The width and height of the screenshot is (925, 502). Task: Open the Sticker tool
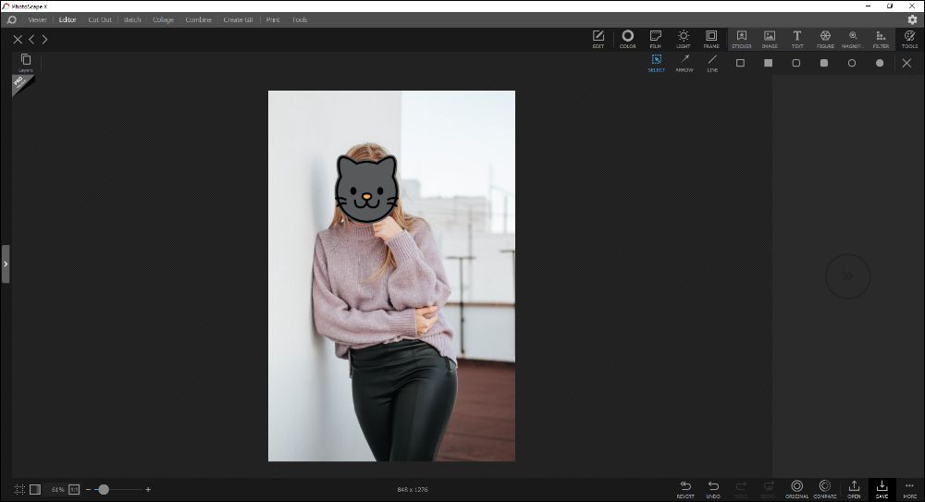741,38
